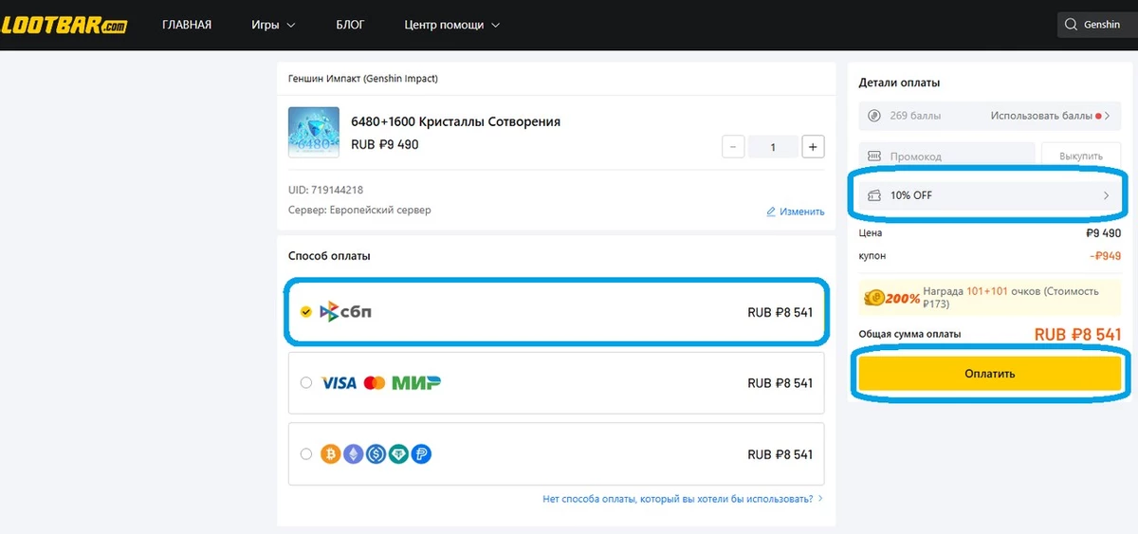This screenshot has height=534, width=1138.
Task: Open the Кристаллы Сотворения product thumbnail
Action: pyautogui.click(x=313, y=132)
